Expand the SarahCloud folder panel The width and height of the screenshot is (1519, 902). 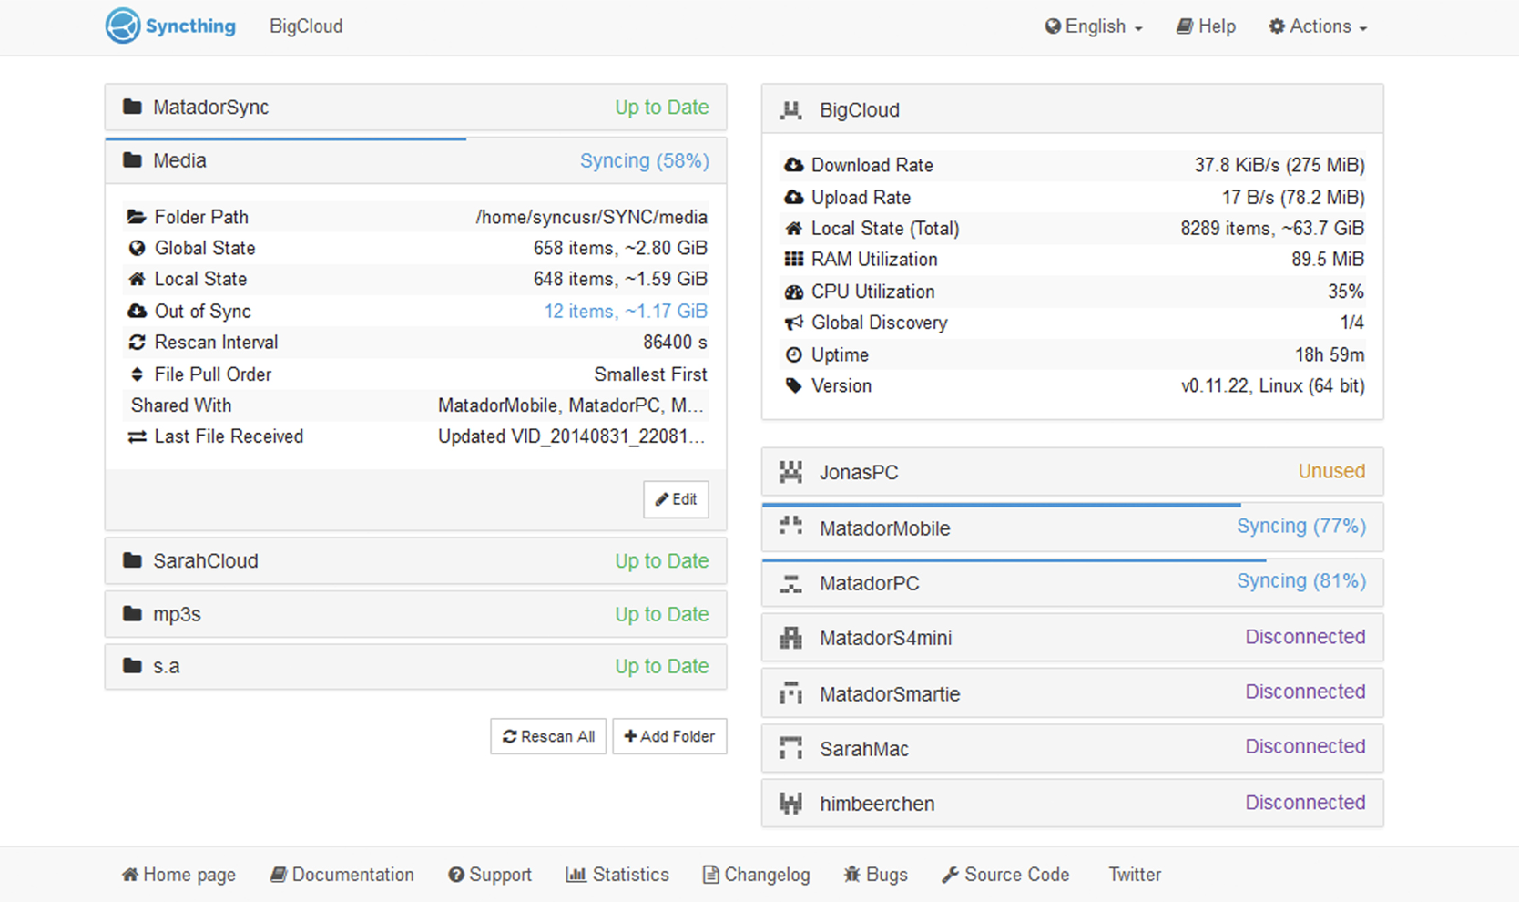tap(415, 560)
